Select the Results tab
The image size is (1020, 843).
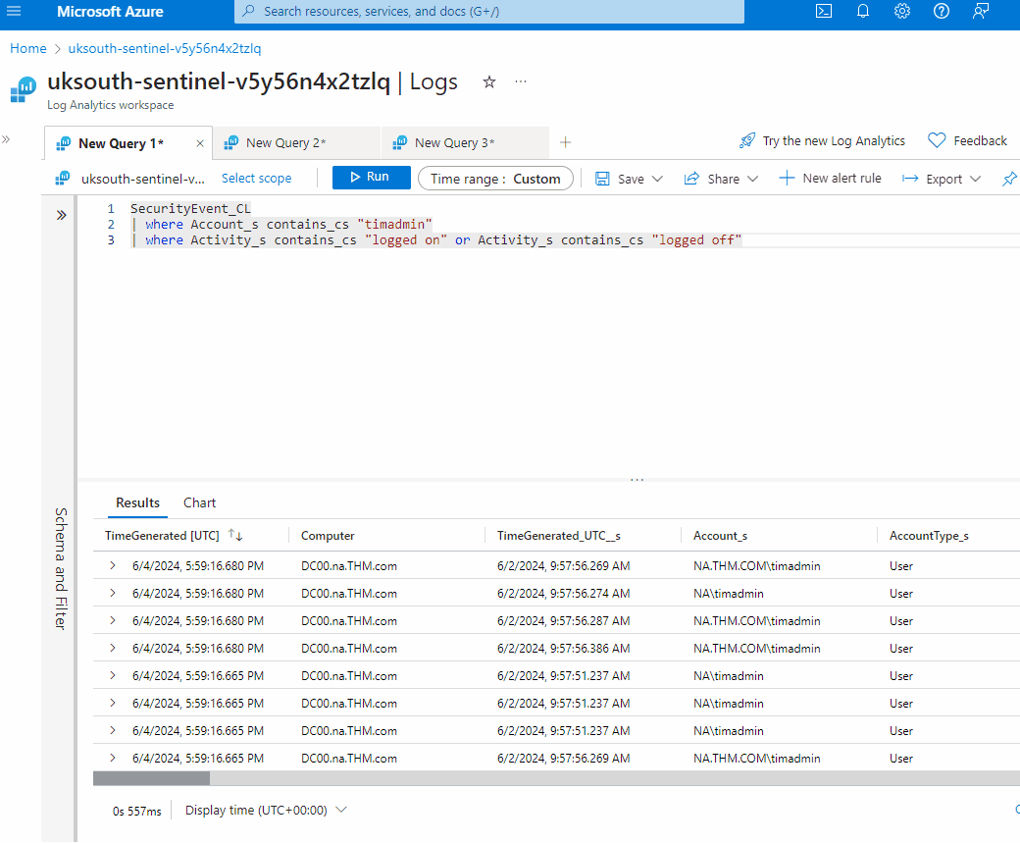tap(137, 502)
